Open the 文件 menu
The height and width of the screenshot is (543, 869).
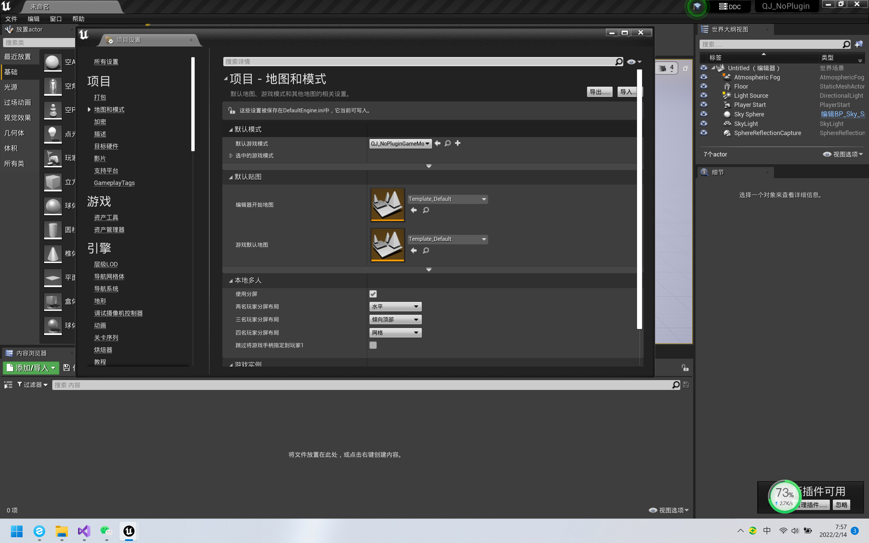[x=11, y=19]
